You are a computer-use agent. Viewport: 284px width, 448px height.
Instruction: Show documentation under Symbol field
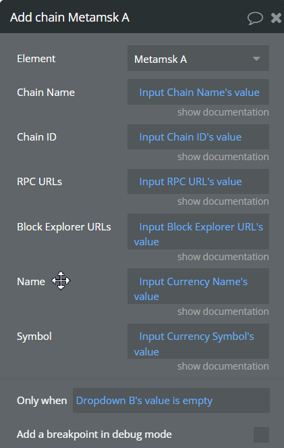(223, 366)
